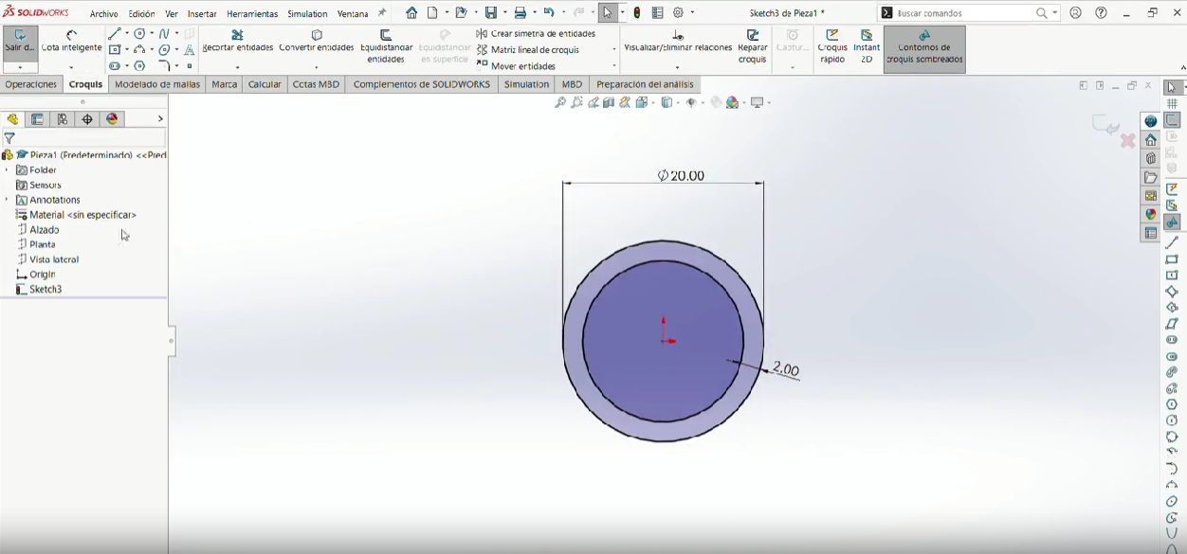Click the Save icon in title toolbar
The height and width of the screenshot is (554, 1187).
tap(491, 13)
